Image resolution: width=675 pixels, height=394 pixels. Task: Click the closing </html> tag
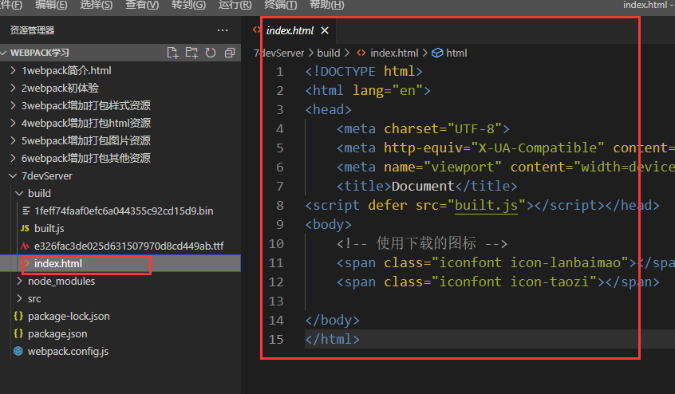pyautogui.click(x=332, y=340)
